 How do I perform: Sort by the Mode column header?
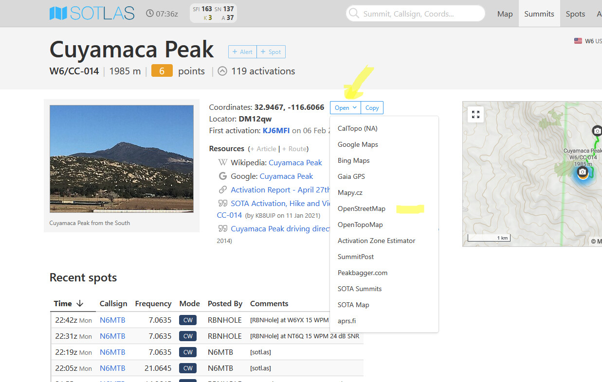(189, 303)
